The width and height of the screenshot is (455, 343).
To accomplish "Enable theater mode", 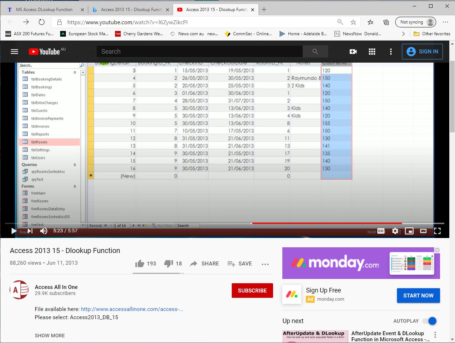I will 423,231.
